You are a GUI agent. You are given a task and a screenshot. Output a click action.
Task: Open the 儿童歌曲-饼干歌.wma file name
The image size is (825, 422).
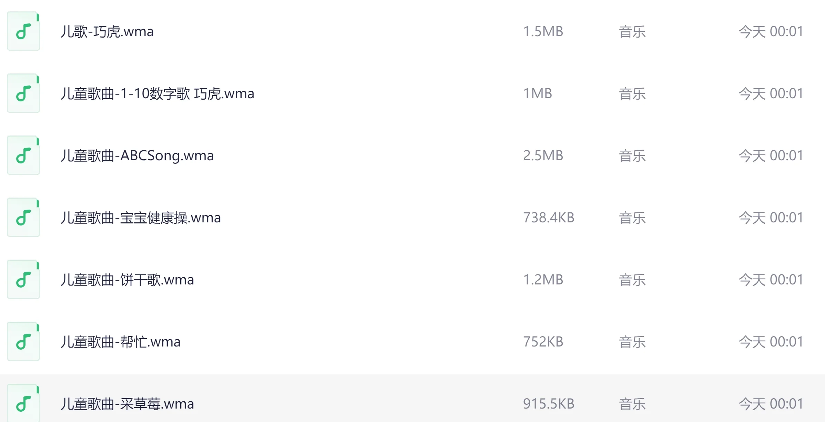(127, 280)
